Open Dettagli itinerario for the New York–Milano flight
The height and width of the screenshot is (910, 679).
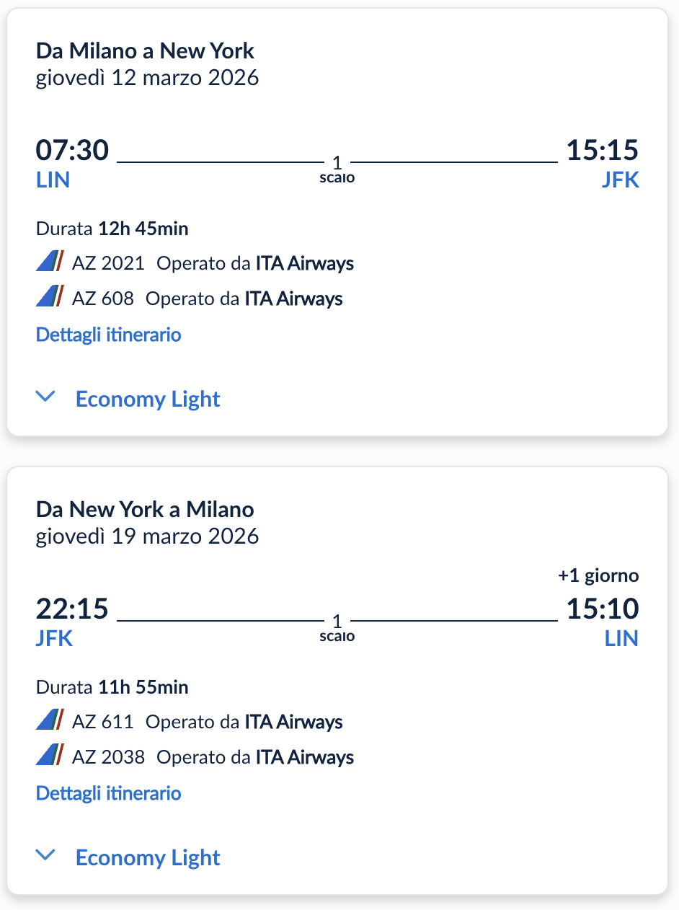point(108,793)
